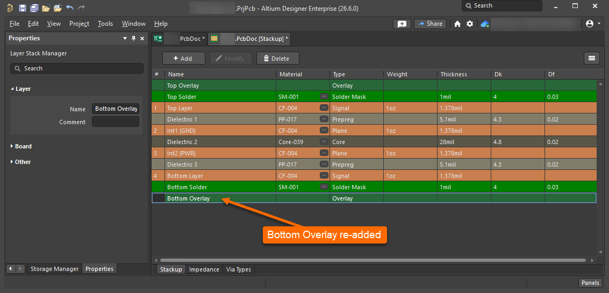
Task: Open the Edit menu
Action: [x=33, y=24]
